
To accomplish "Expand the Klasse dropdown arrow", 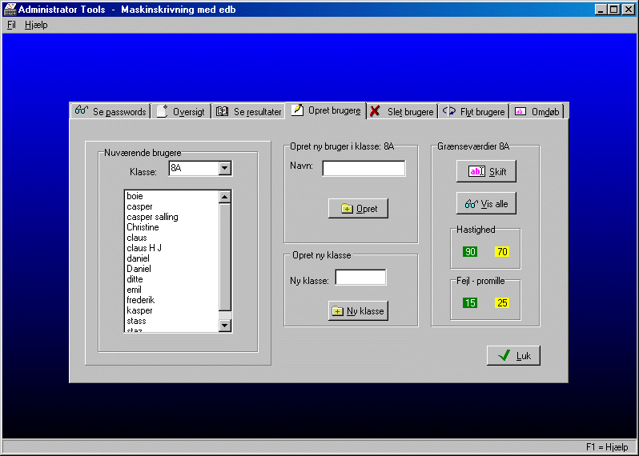I will click(224, 168).
